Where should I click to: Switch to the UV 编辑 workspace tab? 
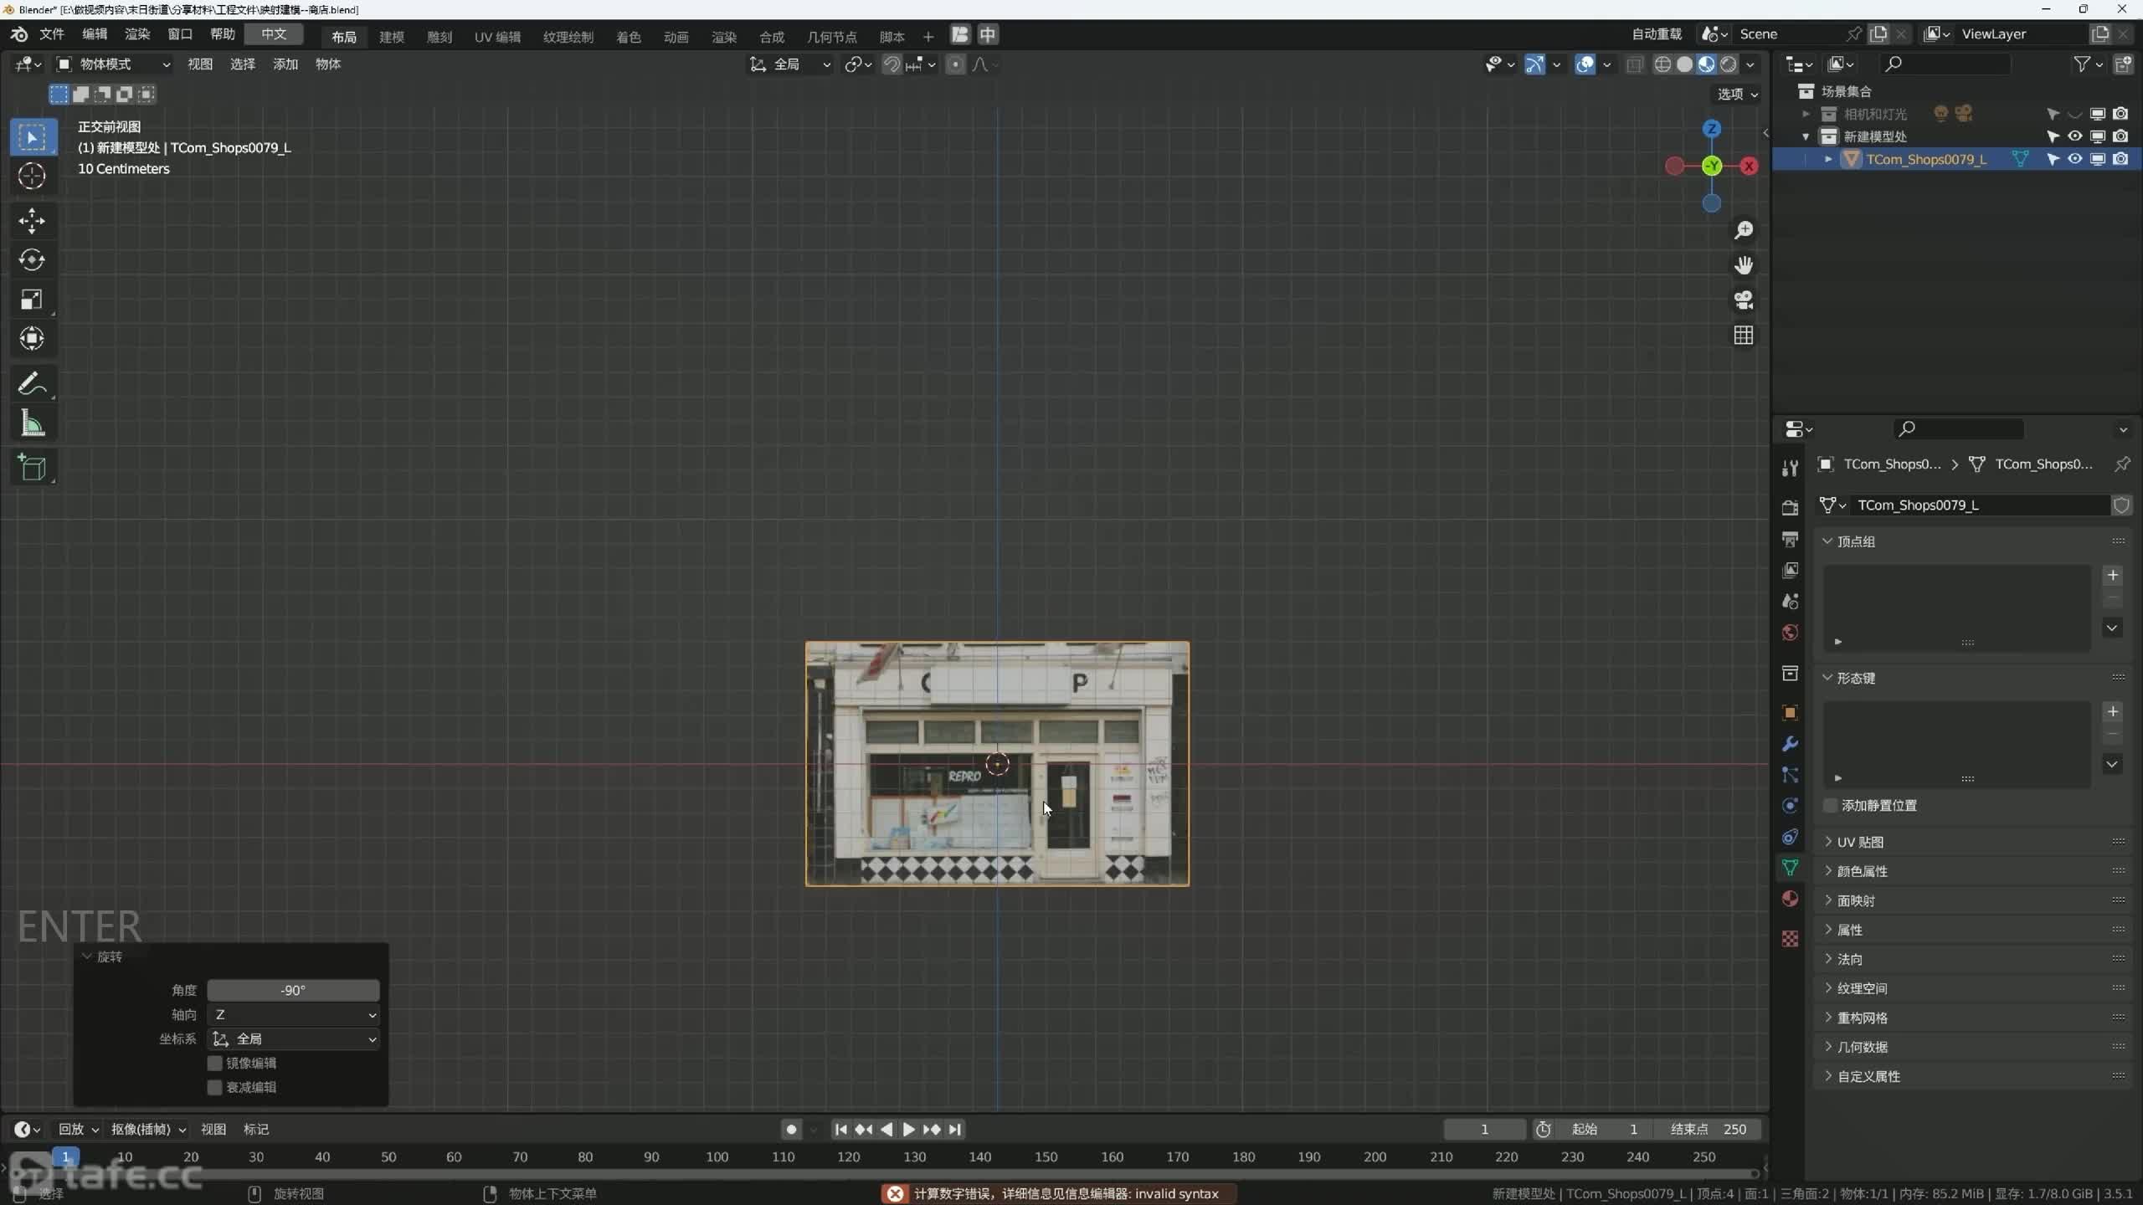(x=497, y=36)
